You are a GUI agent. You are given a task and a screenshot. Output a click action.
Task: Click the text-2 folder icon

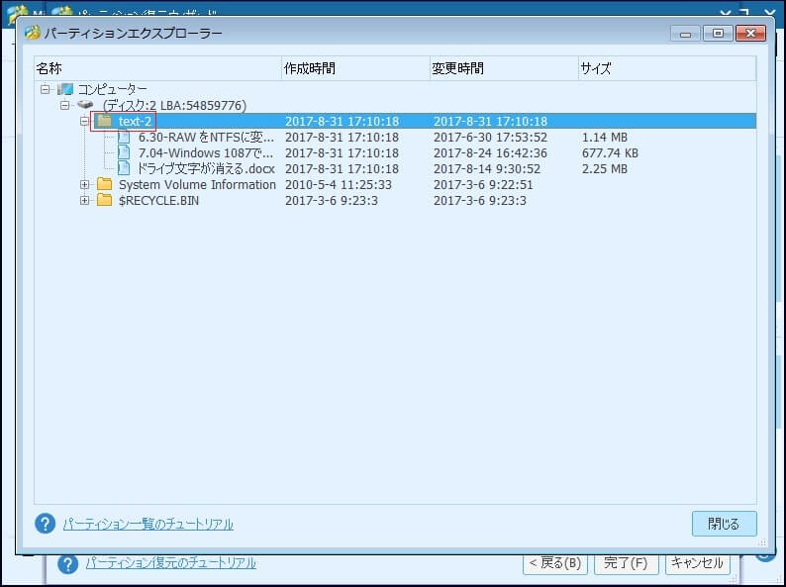(104, 121)
